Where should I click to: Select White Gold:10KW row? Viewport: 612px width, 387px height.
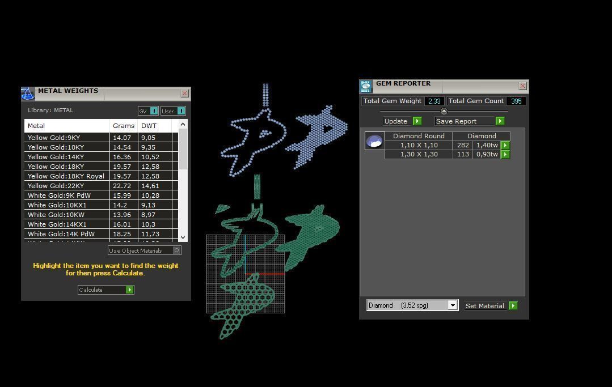click(x=101, y=215)
